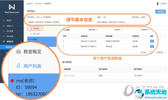Click the 师生管理 people icon

(4, 31)
